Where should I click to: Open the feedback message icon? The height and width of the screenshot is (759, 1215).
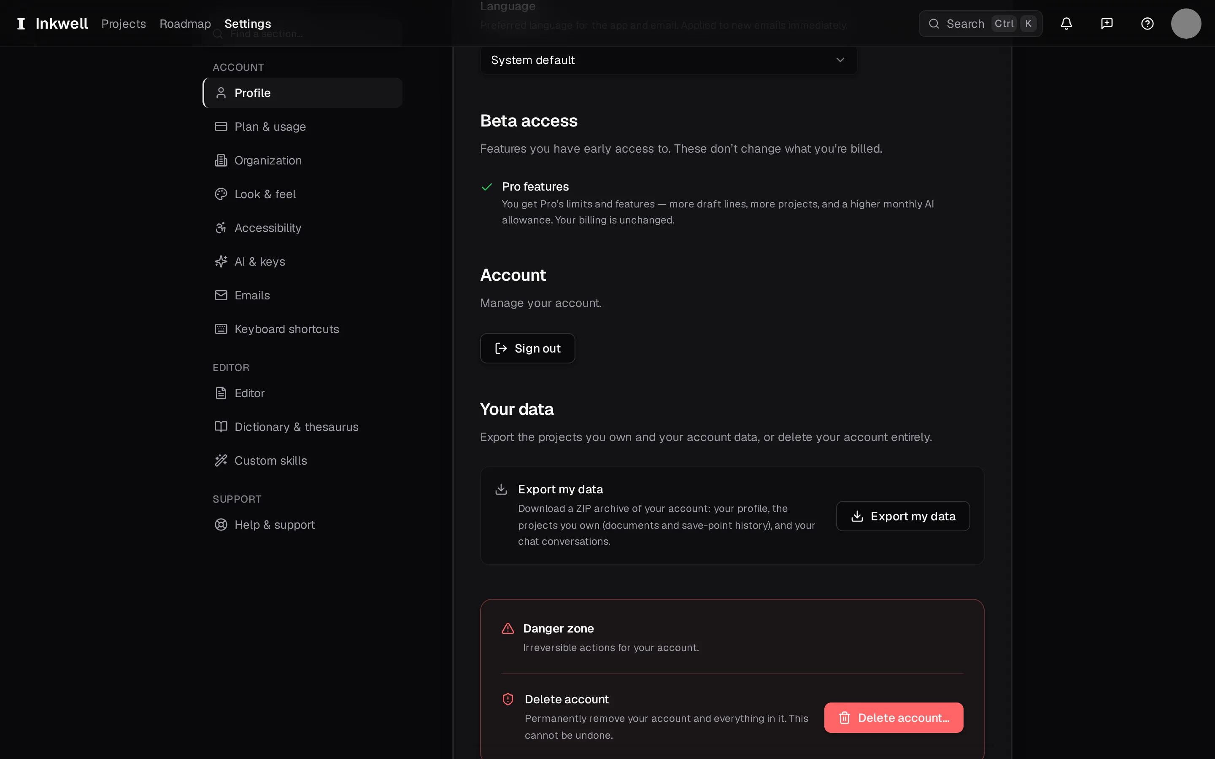click(1107, 24)
